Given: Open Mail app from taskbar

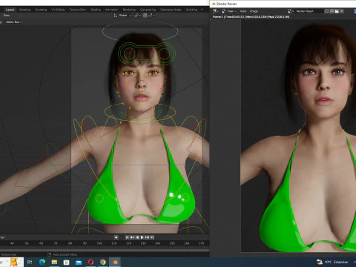Looking at the screenshot, I should click(79, 262).
